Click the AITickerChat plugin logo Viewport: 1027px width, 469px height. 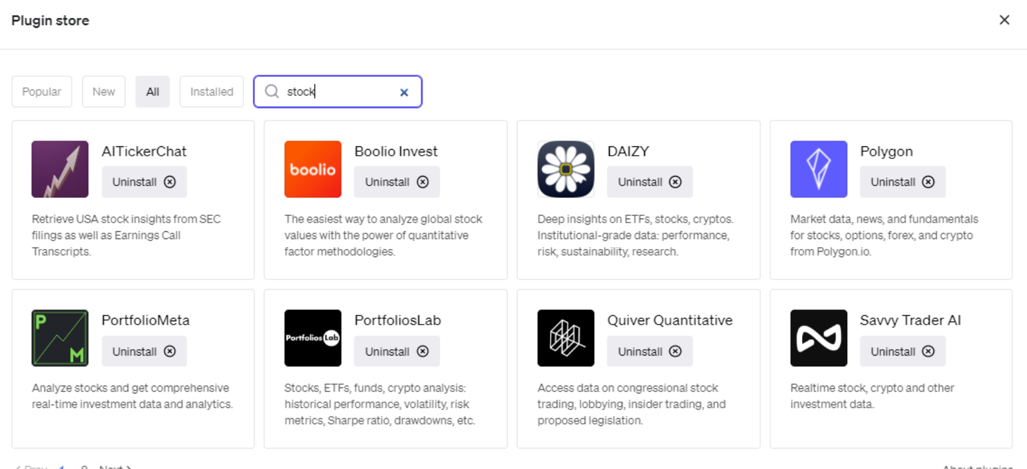(x=60, y=169)
